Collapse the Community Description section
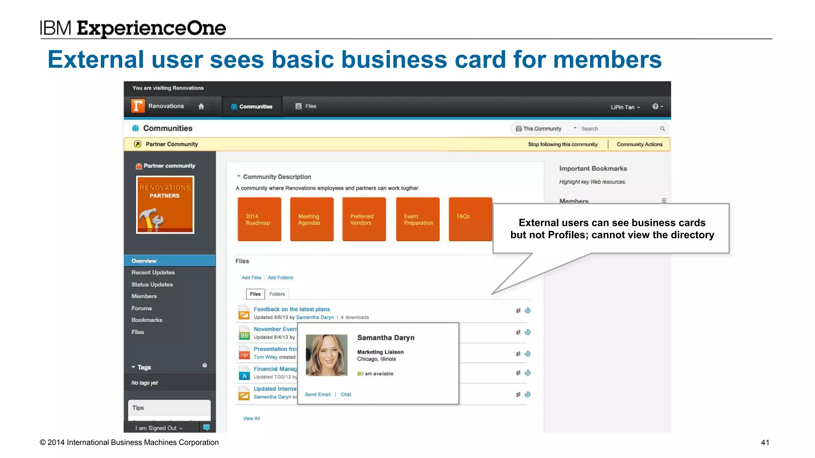The height and width of the screenshot is (458, 815). 239,176
